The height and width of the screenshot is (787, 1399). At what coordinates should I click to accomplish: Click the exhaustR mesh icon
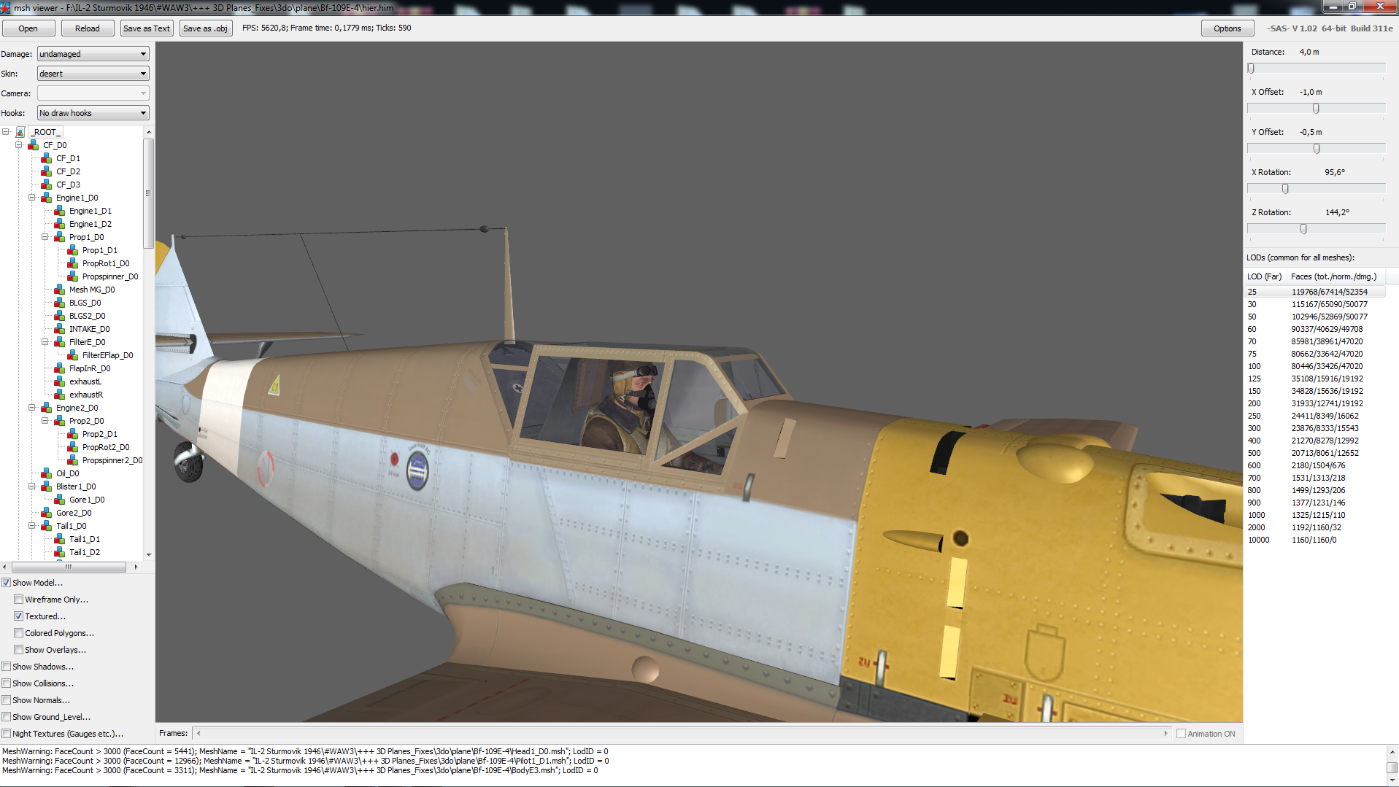(59, 395)
